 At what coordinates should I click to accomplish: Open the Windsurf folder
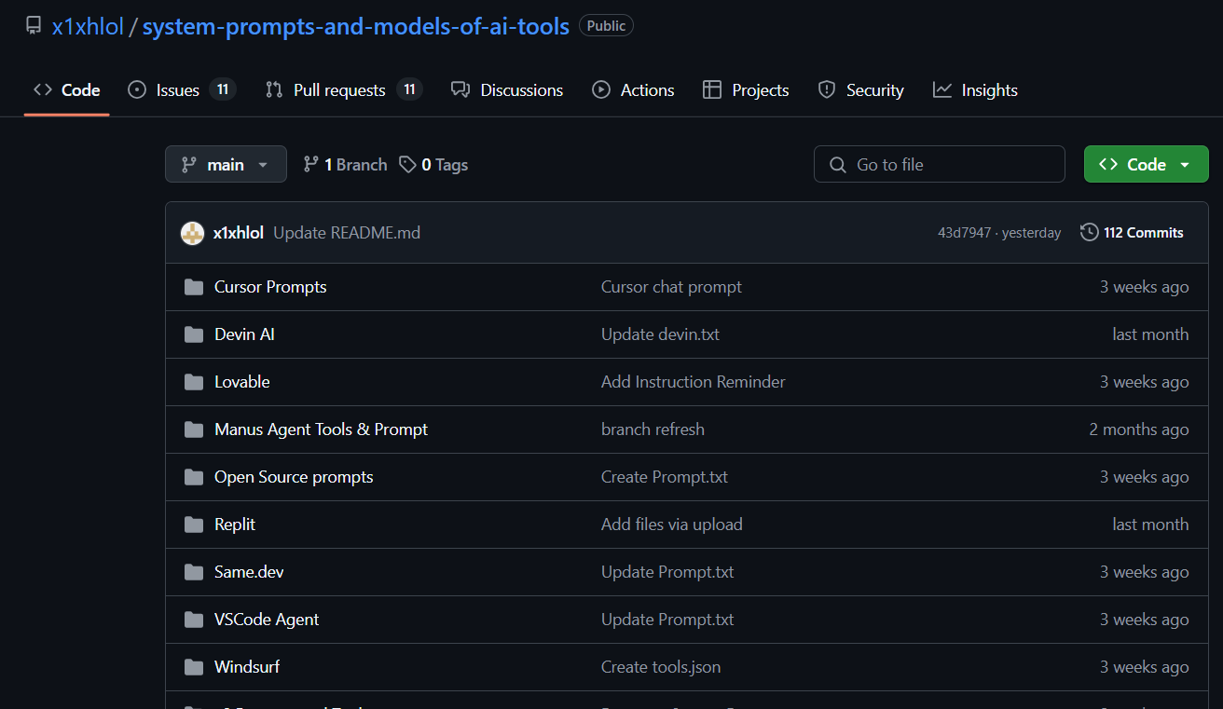(x=247, y=667)
